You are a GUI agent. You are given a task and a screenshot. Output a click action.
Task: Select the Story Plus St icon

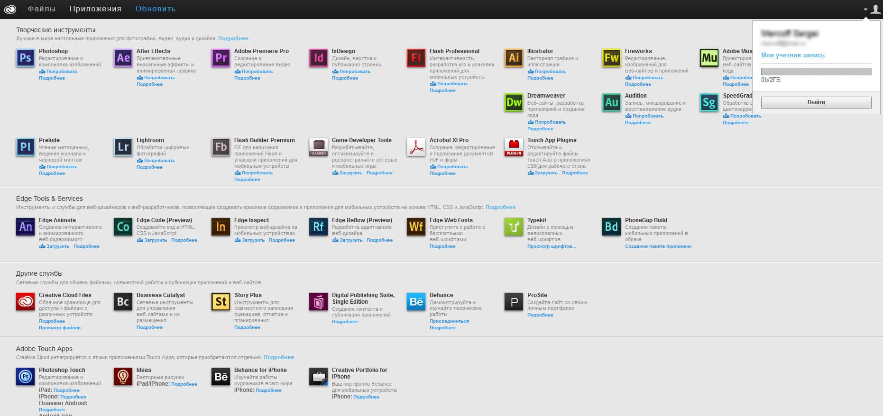tap(221, 302)
